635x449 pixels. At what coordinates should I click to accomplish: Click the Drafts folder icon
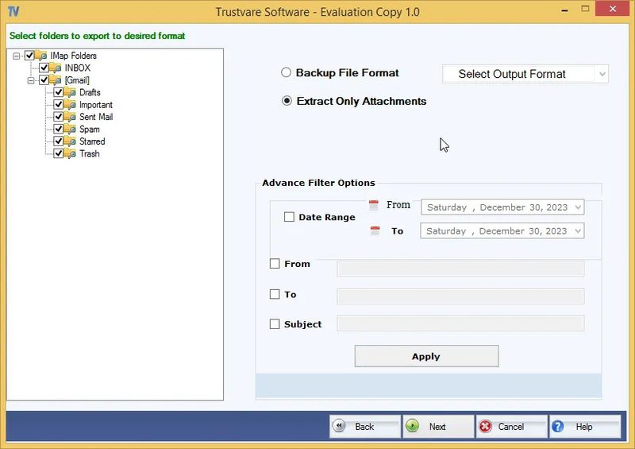point(70,92)
